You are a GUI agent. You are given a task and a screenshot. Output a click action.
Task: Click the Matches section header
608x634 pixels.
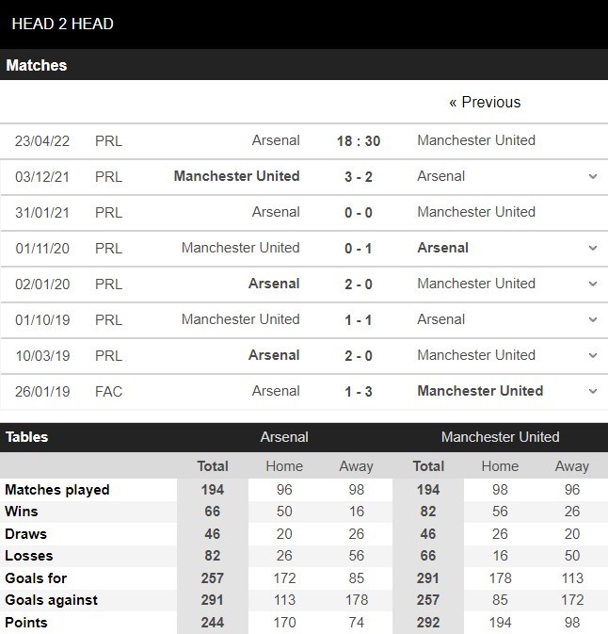click(x=37, y=66)
